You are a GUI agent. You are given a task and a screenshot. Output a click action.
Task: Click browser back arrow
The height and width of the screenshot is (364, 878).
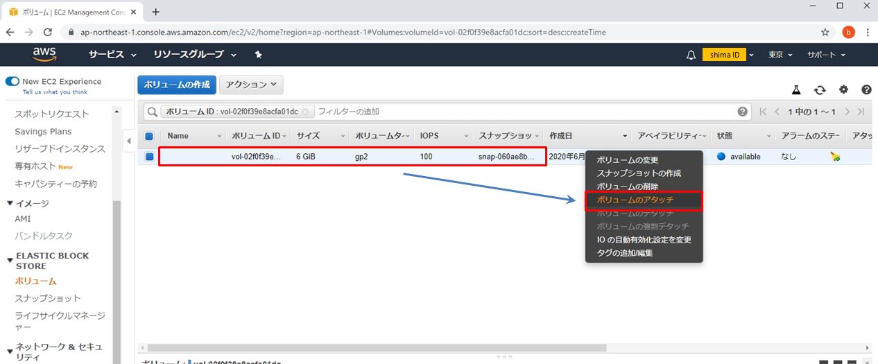(x=10, y=32)
